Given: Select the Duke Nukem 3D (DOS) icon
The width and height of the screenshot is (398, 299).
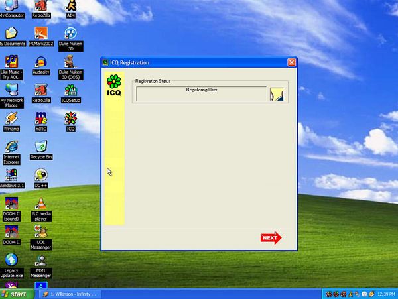Looking at the screenshot, I should [x=70, y=68].
